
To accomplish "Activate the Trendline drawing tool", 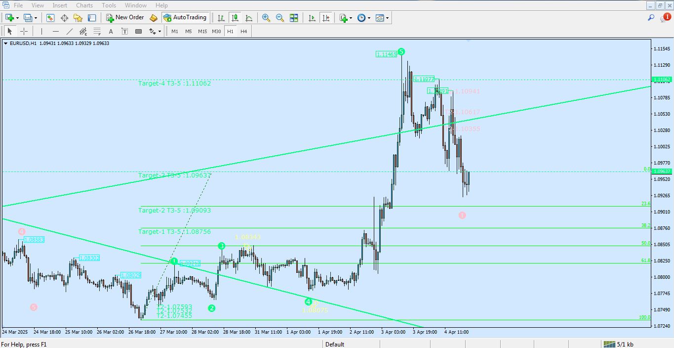I will tap(69, 31).
